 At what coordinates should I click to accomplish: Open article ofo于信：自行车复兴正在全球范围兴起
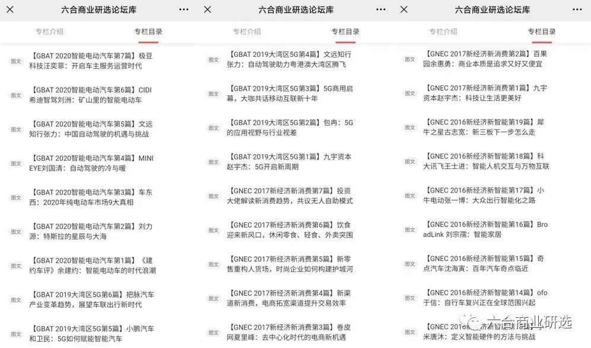[x=485, y=298]
